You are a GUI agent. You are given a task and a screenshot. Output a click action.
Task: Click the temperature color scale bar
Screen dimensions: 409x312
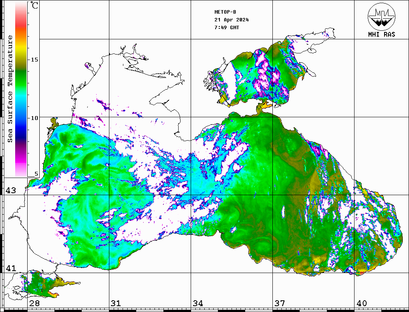(x=21, y=89)
